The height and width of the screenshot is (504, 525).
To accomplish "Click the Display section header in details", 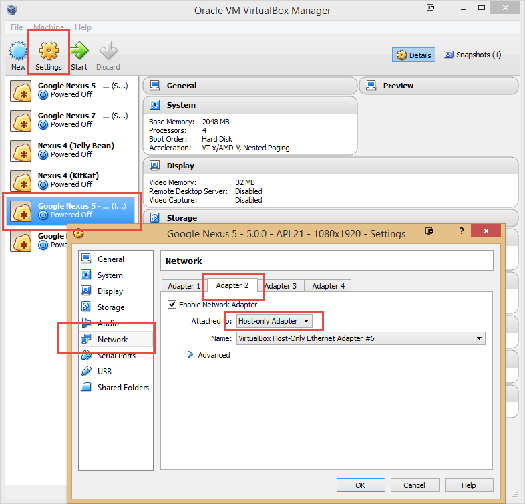I will point(330,166).
